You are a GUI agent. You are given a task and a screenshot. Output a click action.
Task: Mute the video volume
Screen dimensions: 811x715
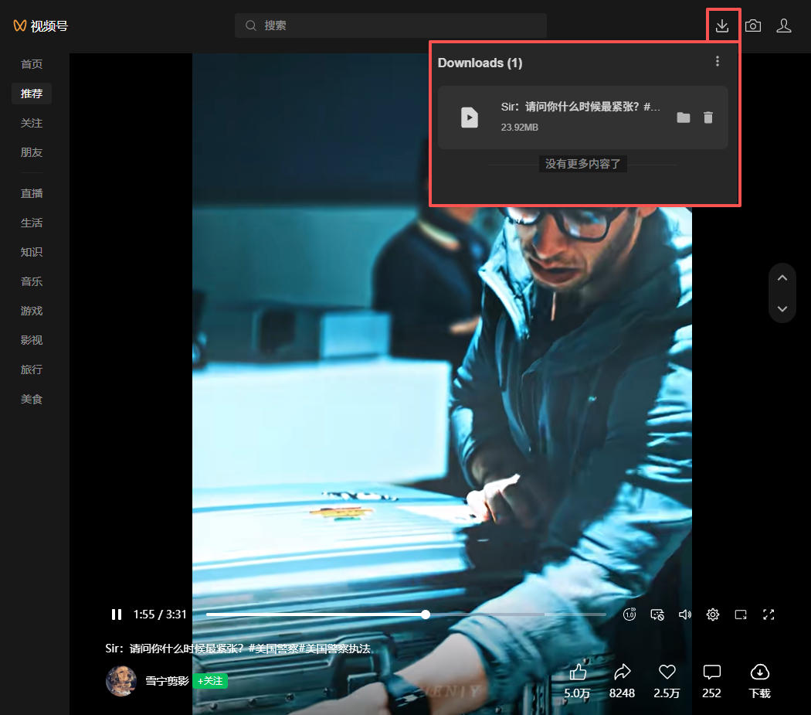click(x=684, y=615)
